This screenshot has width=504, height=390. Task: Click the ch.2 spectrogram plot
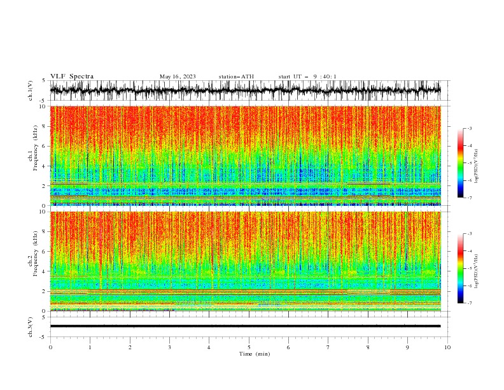pos(245,261)
